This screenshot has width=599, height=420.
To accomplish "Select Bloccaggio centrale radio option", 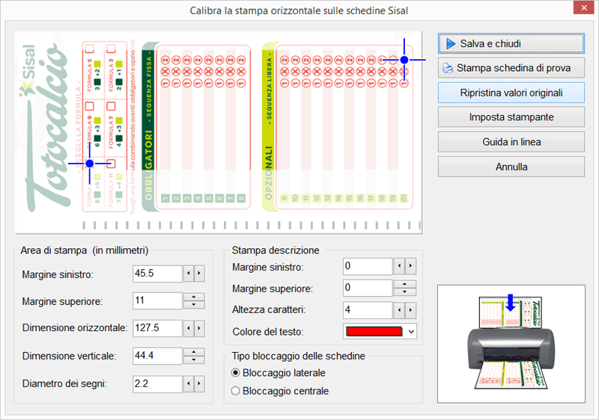I will coord(237,391).
